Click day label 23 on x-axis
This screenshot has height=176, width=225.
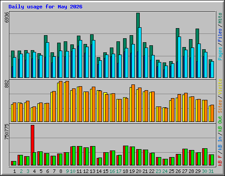click(158, 171)
